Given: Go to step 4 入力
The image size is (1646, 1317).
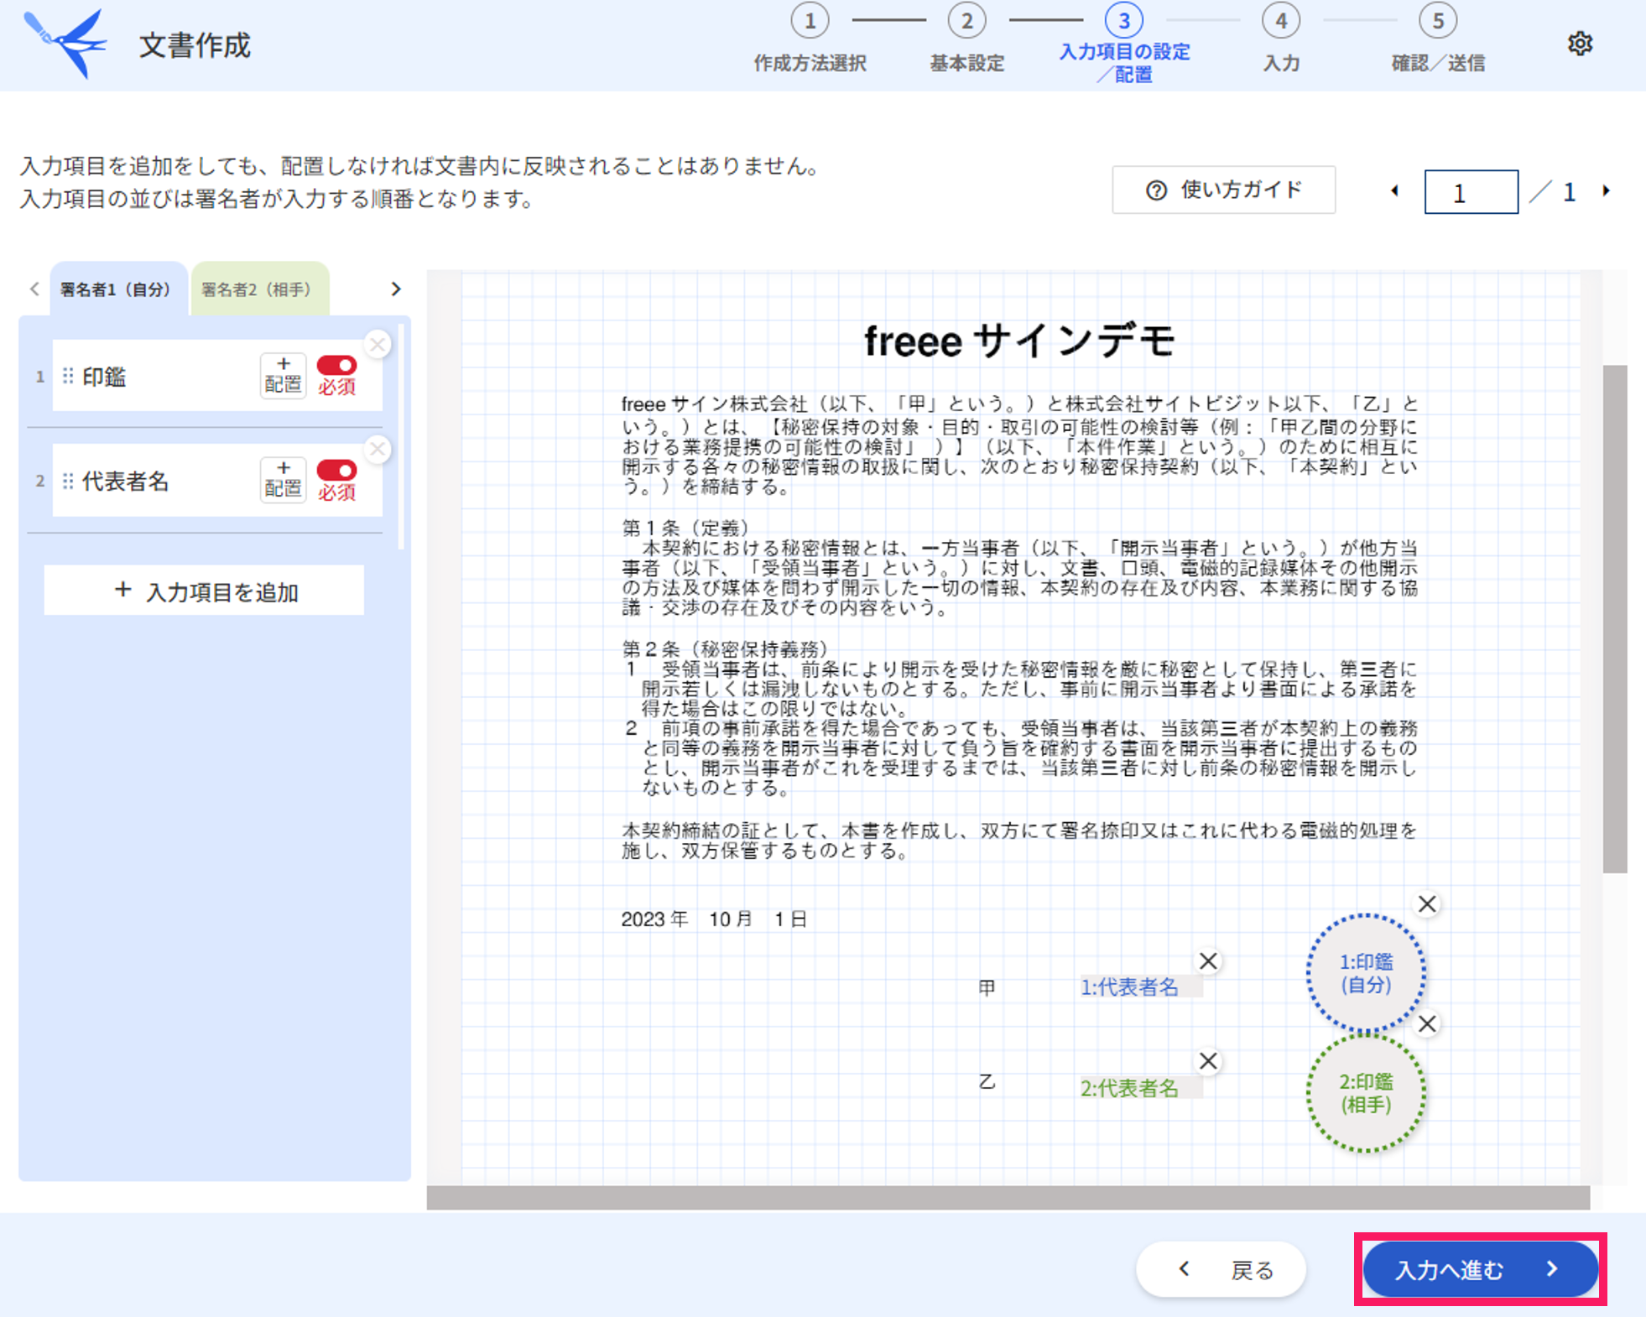Looking at the screenshot, I should pyautogui.click(x=1281, y=39).
